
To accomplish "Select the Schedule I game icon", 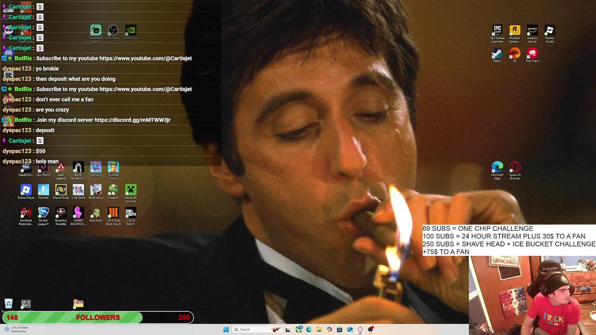I will (113, 192).
